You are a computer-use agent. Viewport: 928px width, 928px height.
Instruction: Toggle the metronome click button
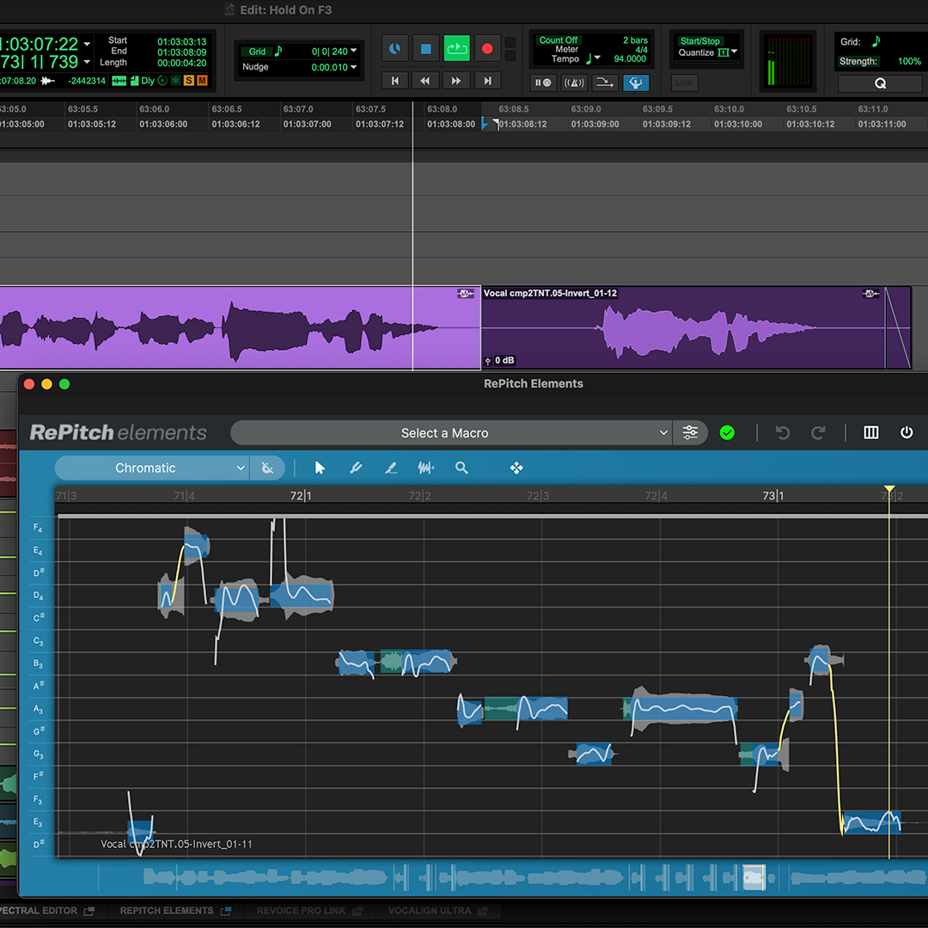tap(573, 82)
